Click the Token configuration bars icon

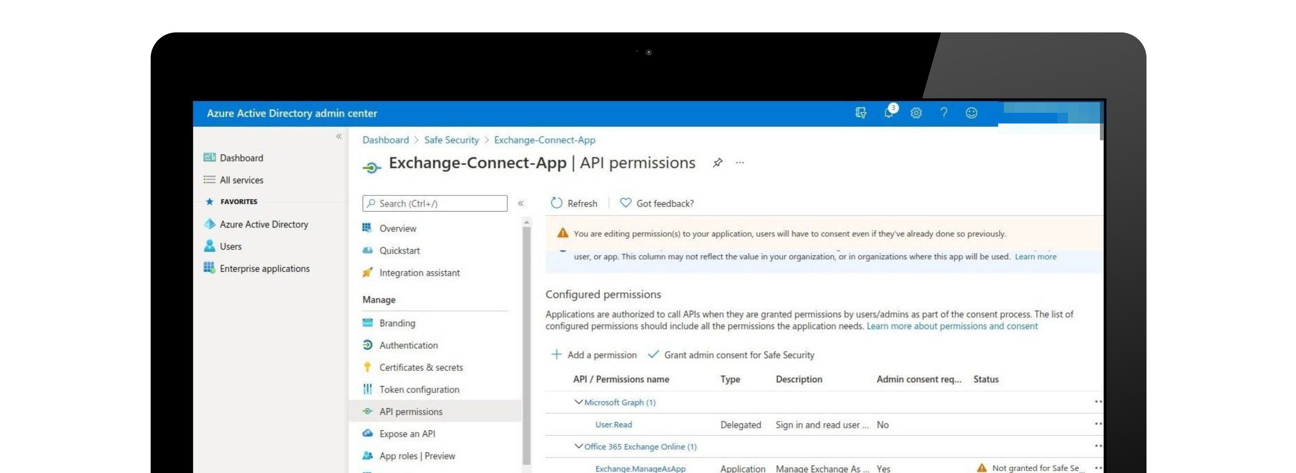point(367,389)
